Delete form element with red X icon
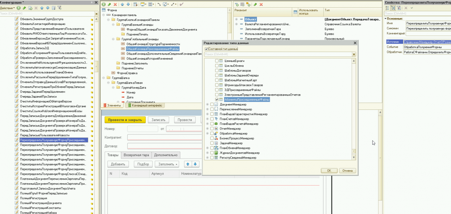The width and height of the screenshot is (451, 214). (115, 4)
